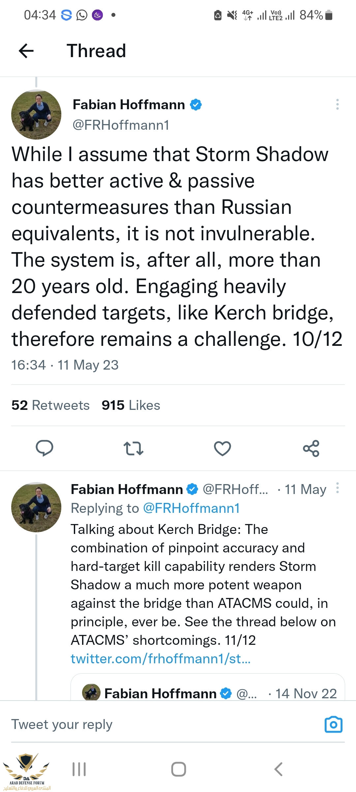View the 915 Likes list
The image size is (356, 792).
pos(131,405)
